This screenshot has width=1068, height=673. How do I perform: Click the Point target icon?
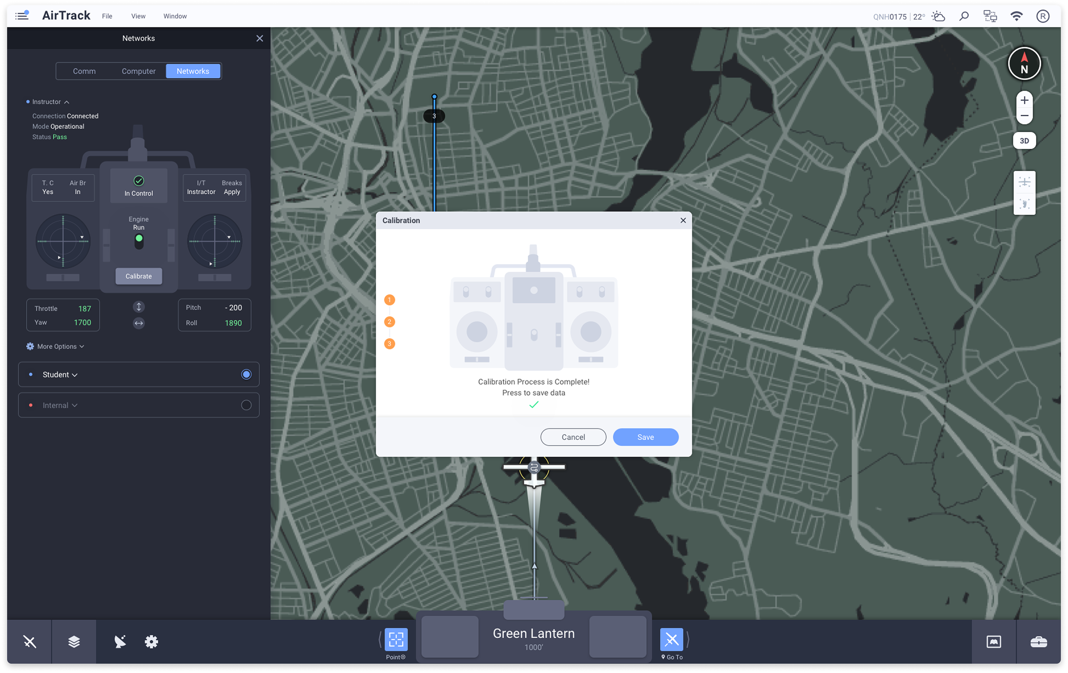pyautogui.click(x=395, y=639)
